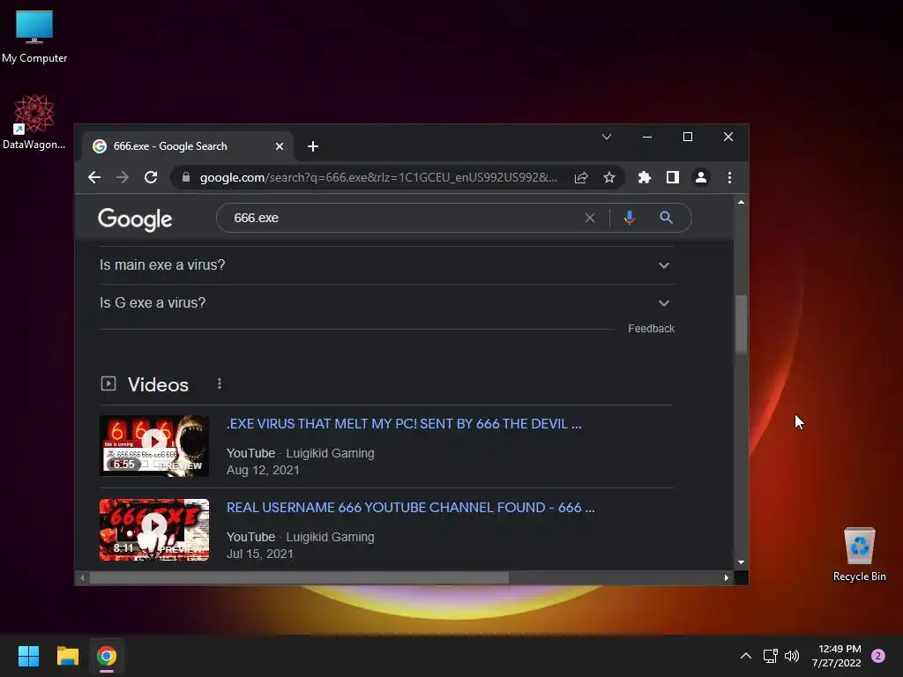Screen dimensions: 903x677
Task: Submit search with magnifier icon
Action: 667,218
